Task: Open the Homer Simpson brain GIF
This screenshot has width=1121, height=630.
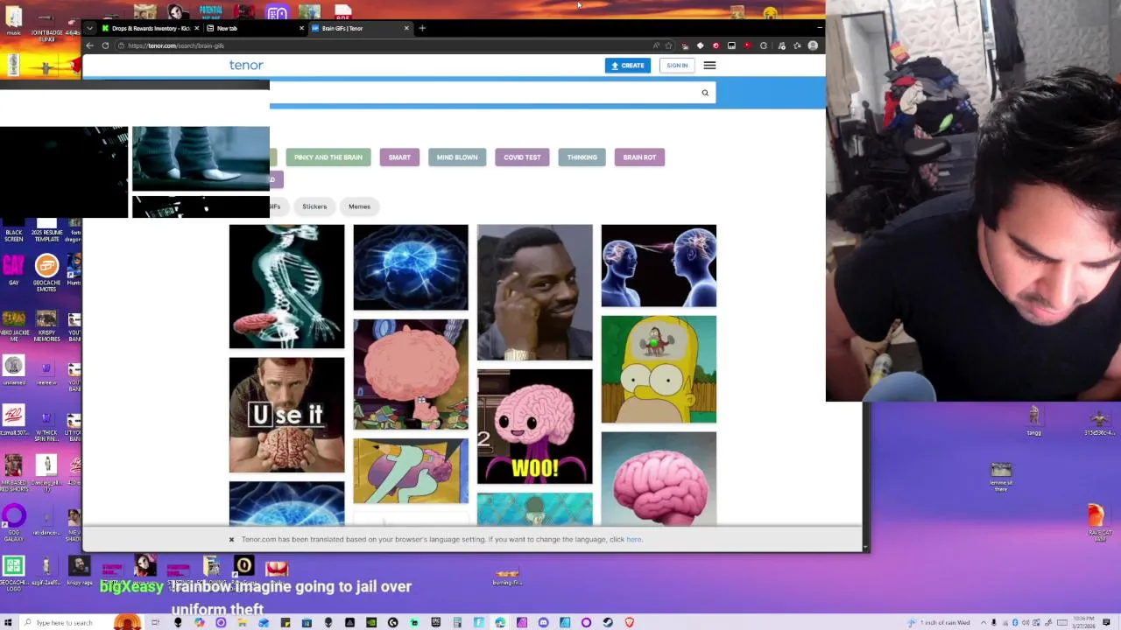Action: [659, 369]
